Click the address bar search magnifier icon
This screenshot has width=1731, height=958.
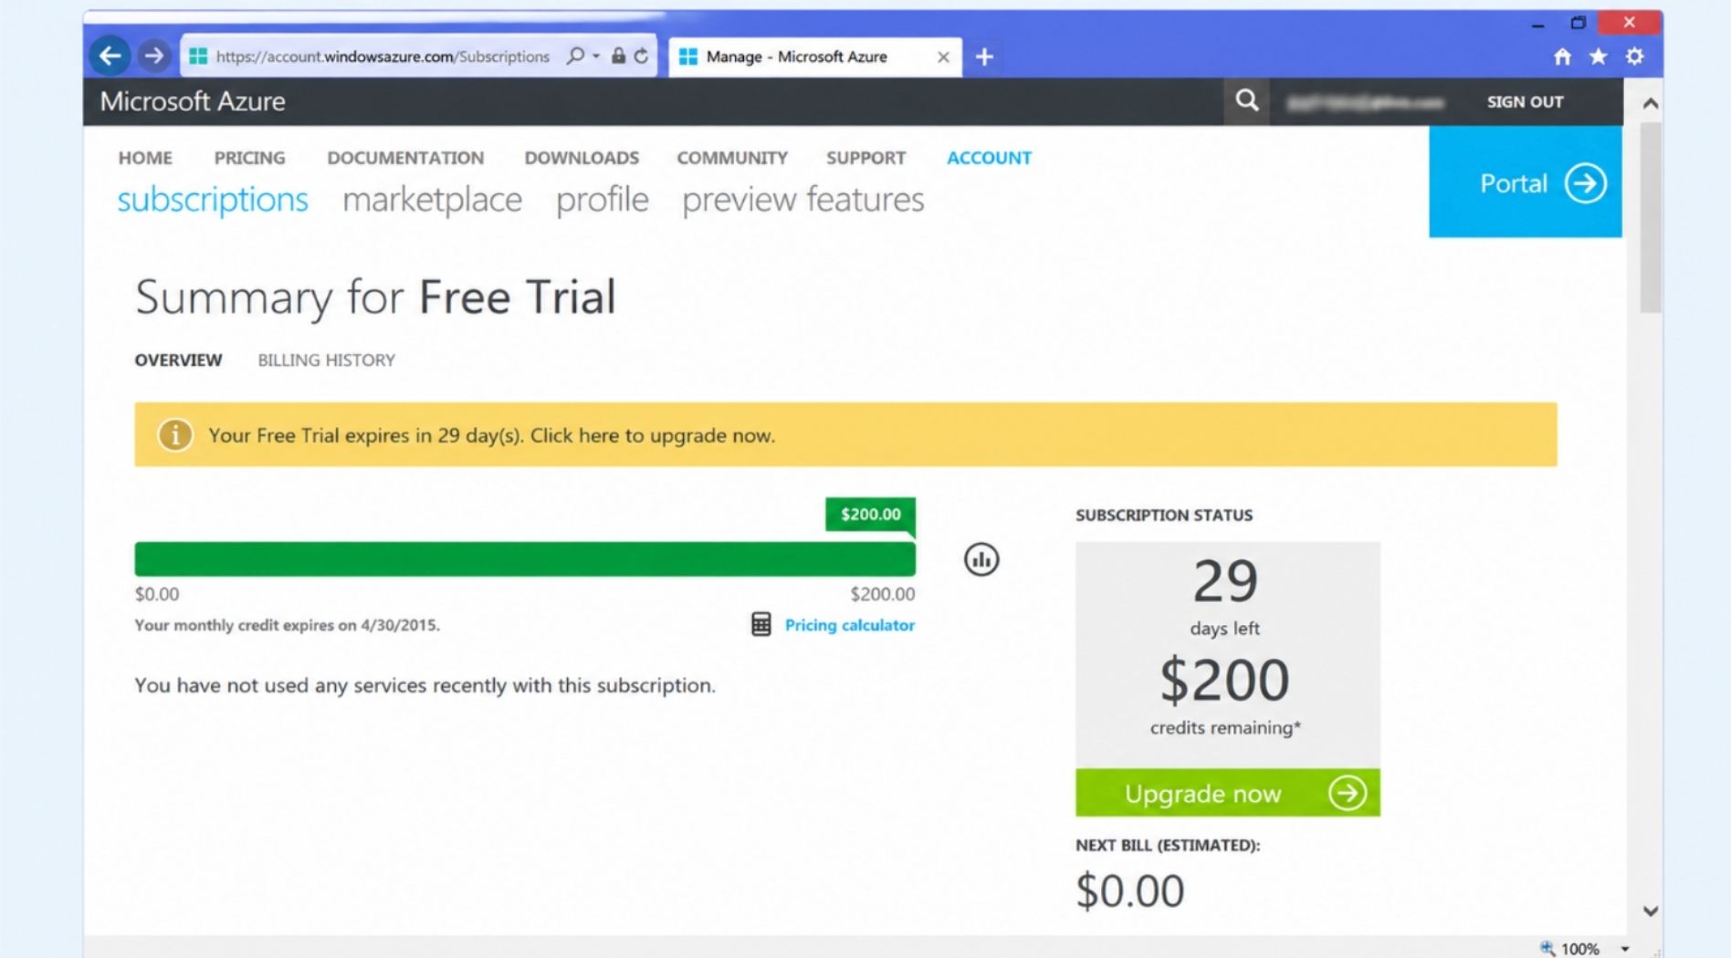[575, 56]
